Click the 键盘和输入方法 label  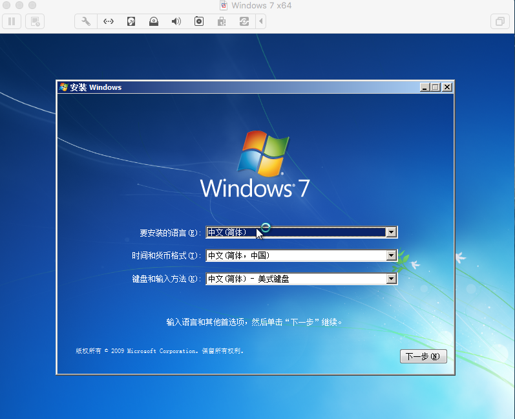pos(166,279)
